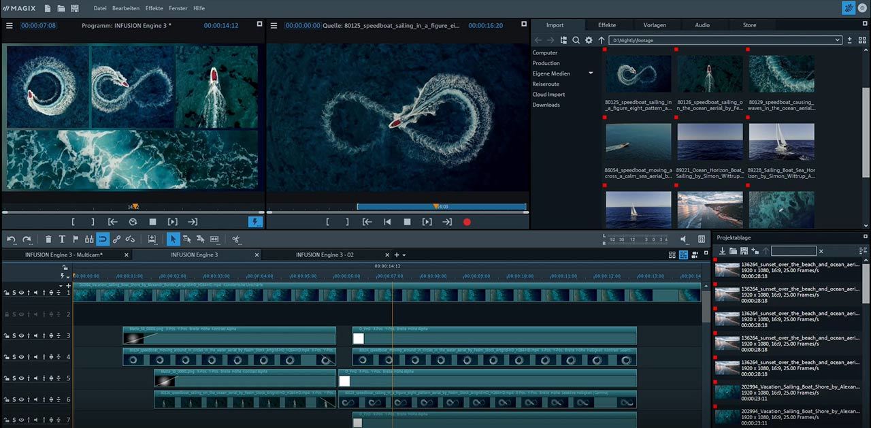Stop playback in the program monitor
This screenshot has width=871, height=428.
point(152,222)
